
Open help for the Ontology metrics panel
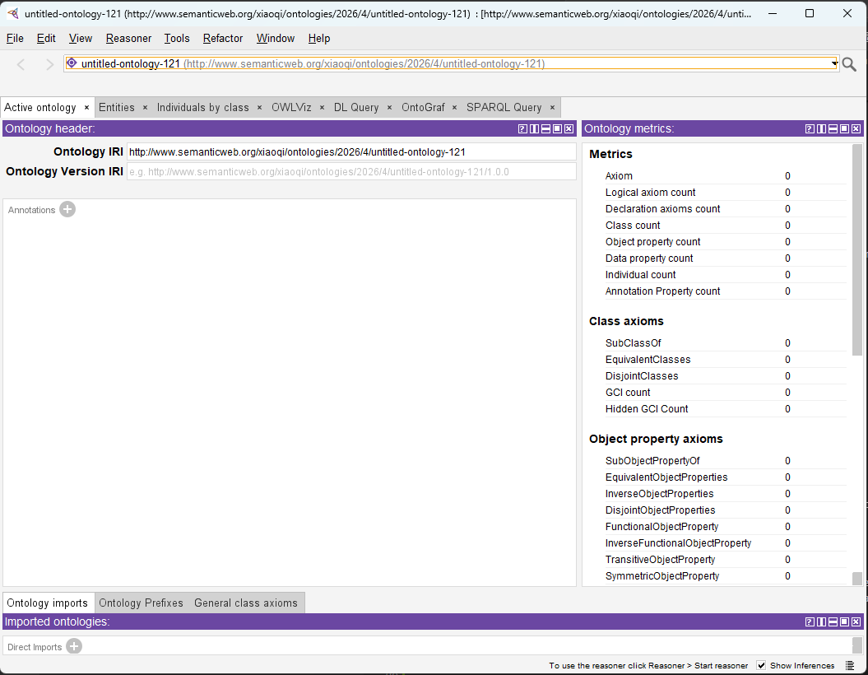[810, 128]
